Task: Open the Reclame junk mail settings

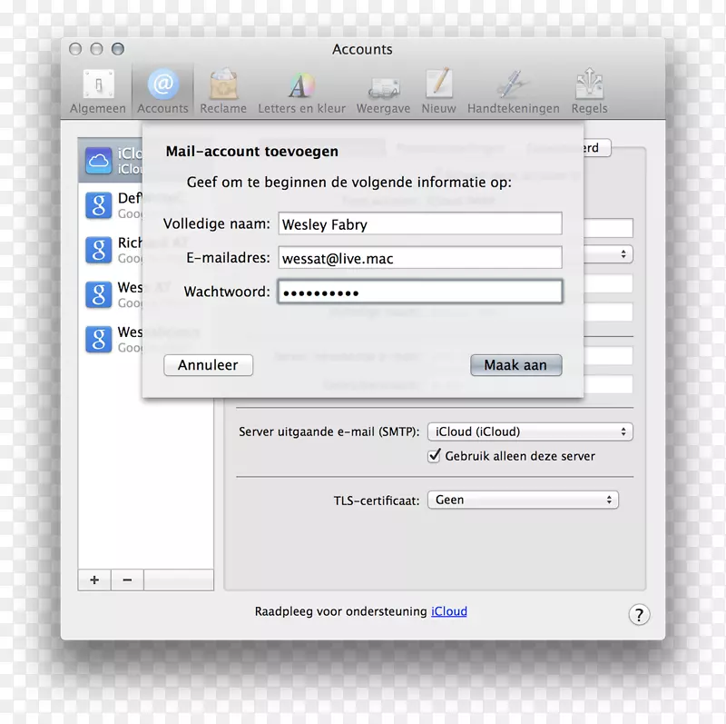Action: coord(222,88)
